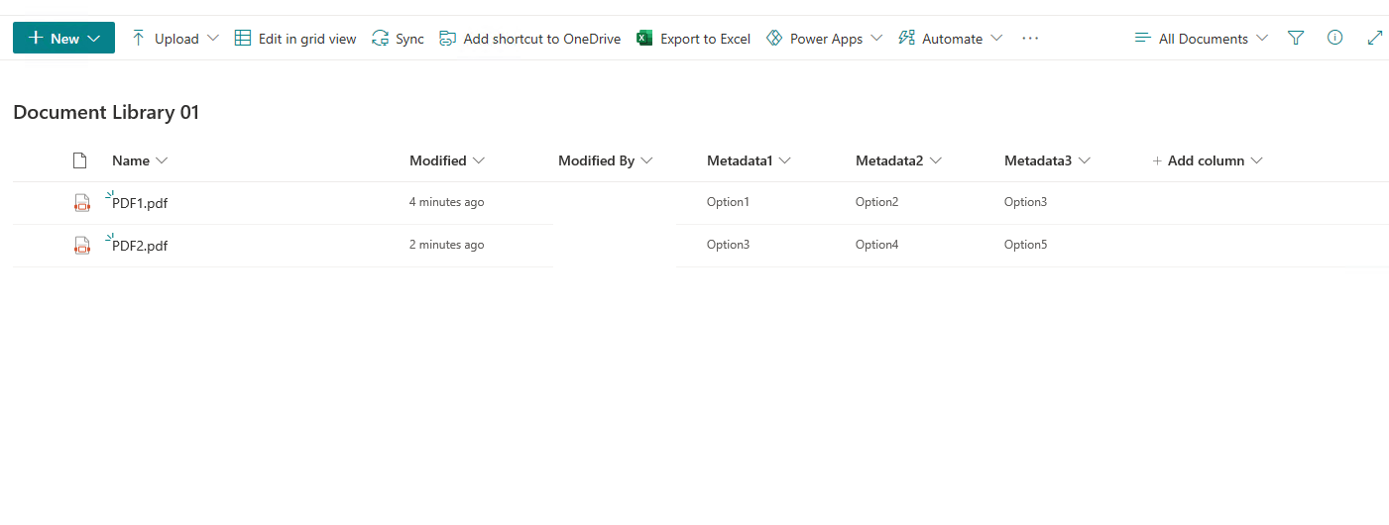The height and width of the screenshot is (525, 1389).
Task: Click the Sync command
Action: 398,39
